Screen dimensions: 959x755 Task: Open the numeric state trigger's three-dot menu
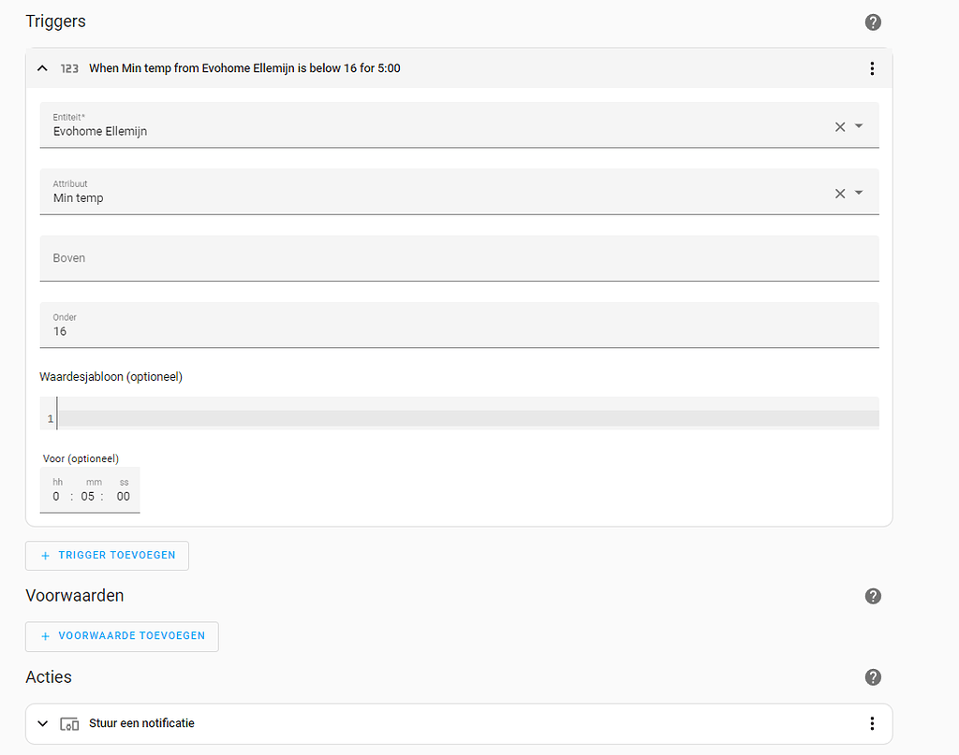click(x=872, y=68)
